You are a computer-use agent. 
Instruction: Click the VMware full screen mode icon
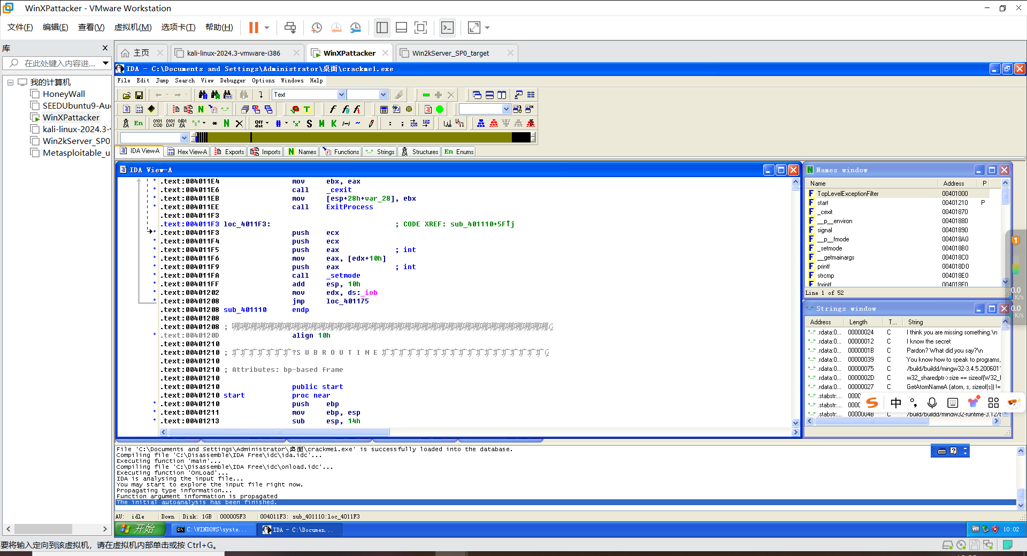coord(420,27)
